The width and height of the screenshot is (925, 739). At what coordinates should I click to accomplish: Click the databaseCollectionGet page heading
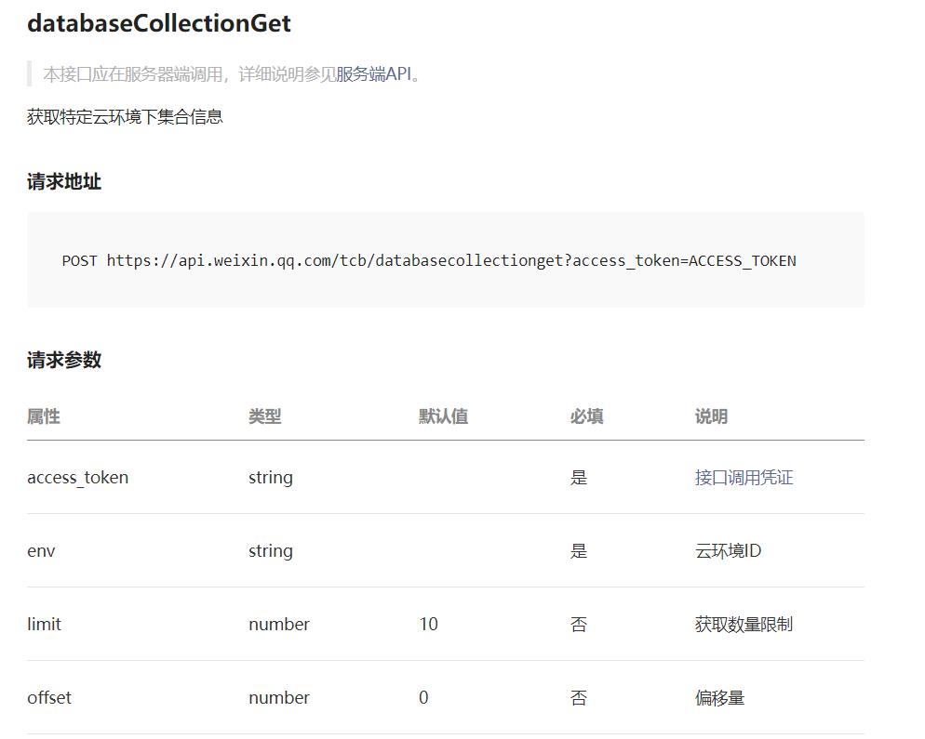(x=159, y=23)
